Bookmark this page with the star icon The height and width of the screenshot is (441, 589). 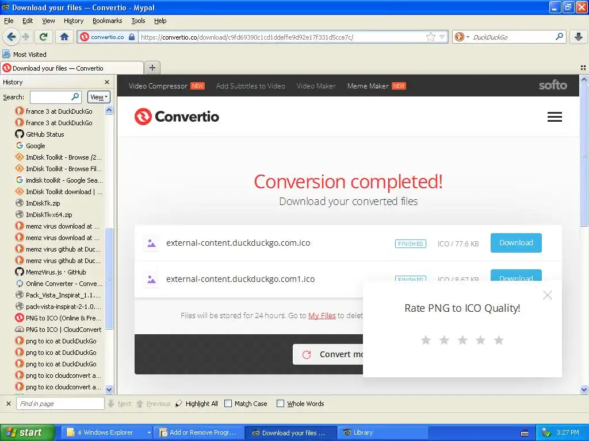click(430, 37)
